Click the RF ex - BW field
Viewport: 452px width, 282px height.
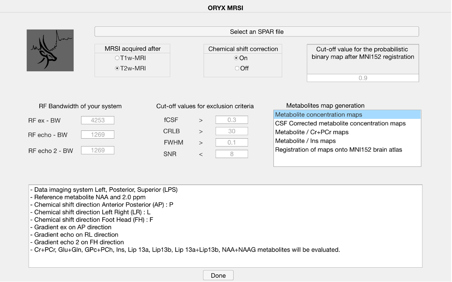coord(98,121)
